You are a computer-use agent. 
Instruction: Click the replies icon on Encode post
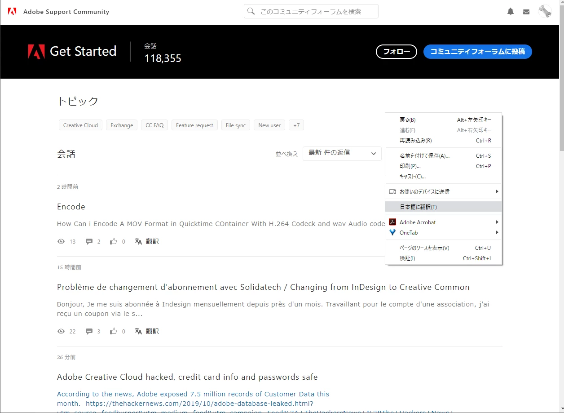point(89,241)
